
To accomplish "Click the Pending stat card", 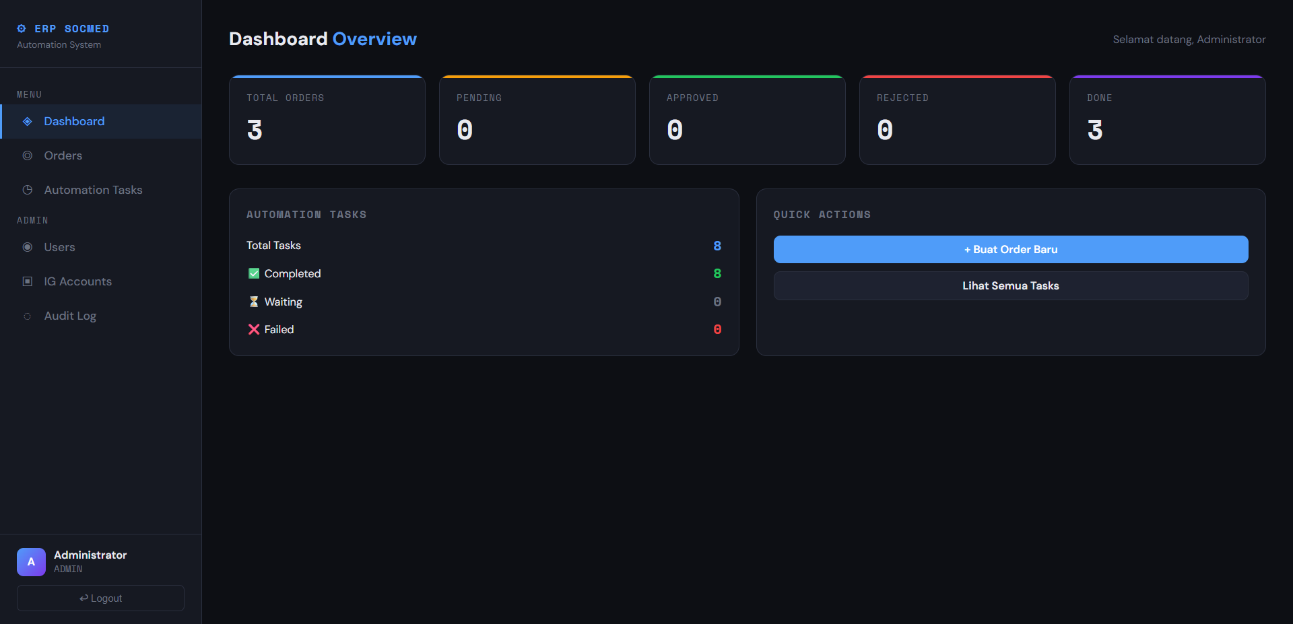I will click(537, 120).
